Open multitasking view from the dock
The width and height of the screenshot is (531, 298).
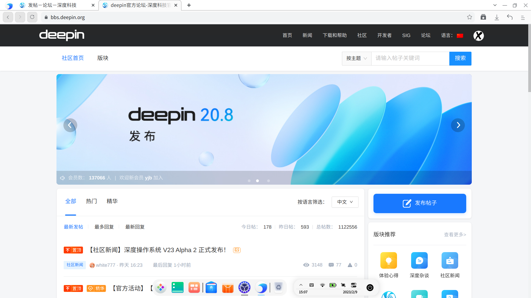point(194,287)
